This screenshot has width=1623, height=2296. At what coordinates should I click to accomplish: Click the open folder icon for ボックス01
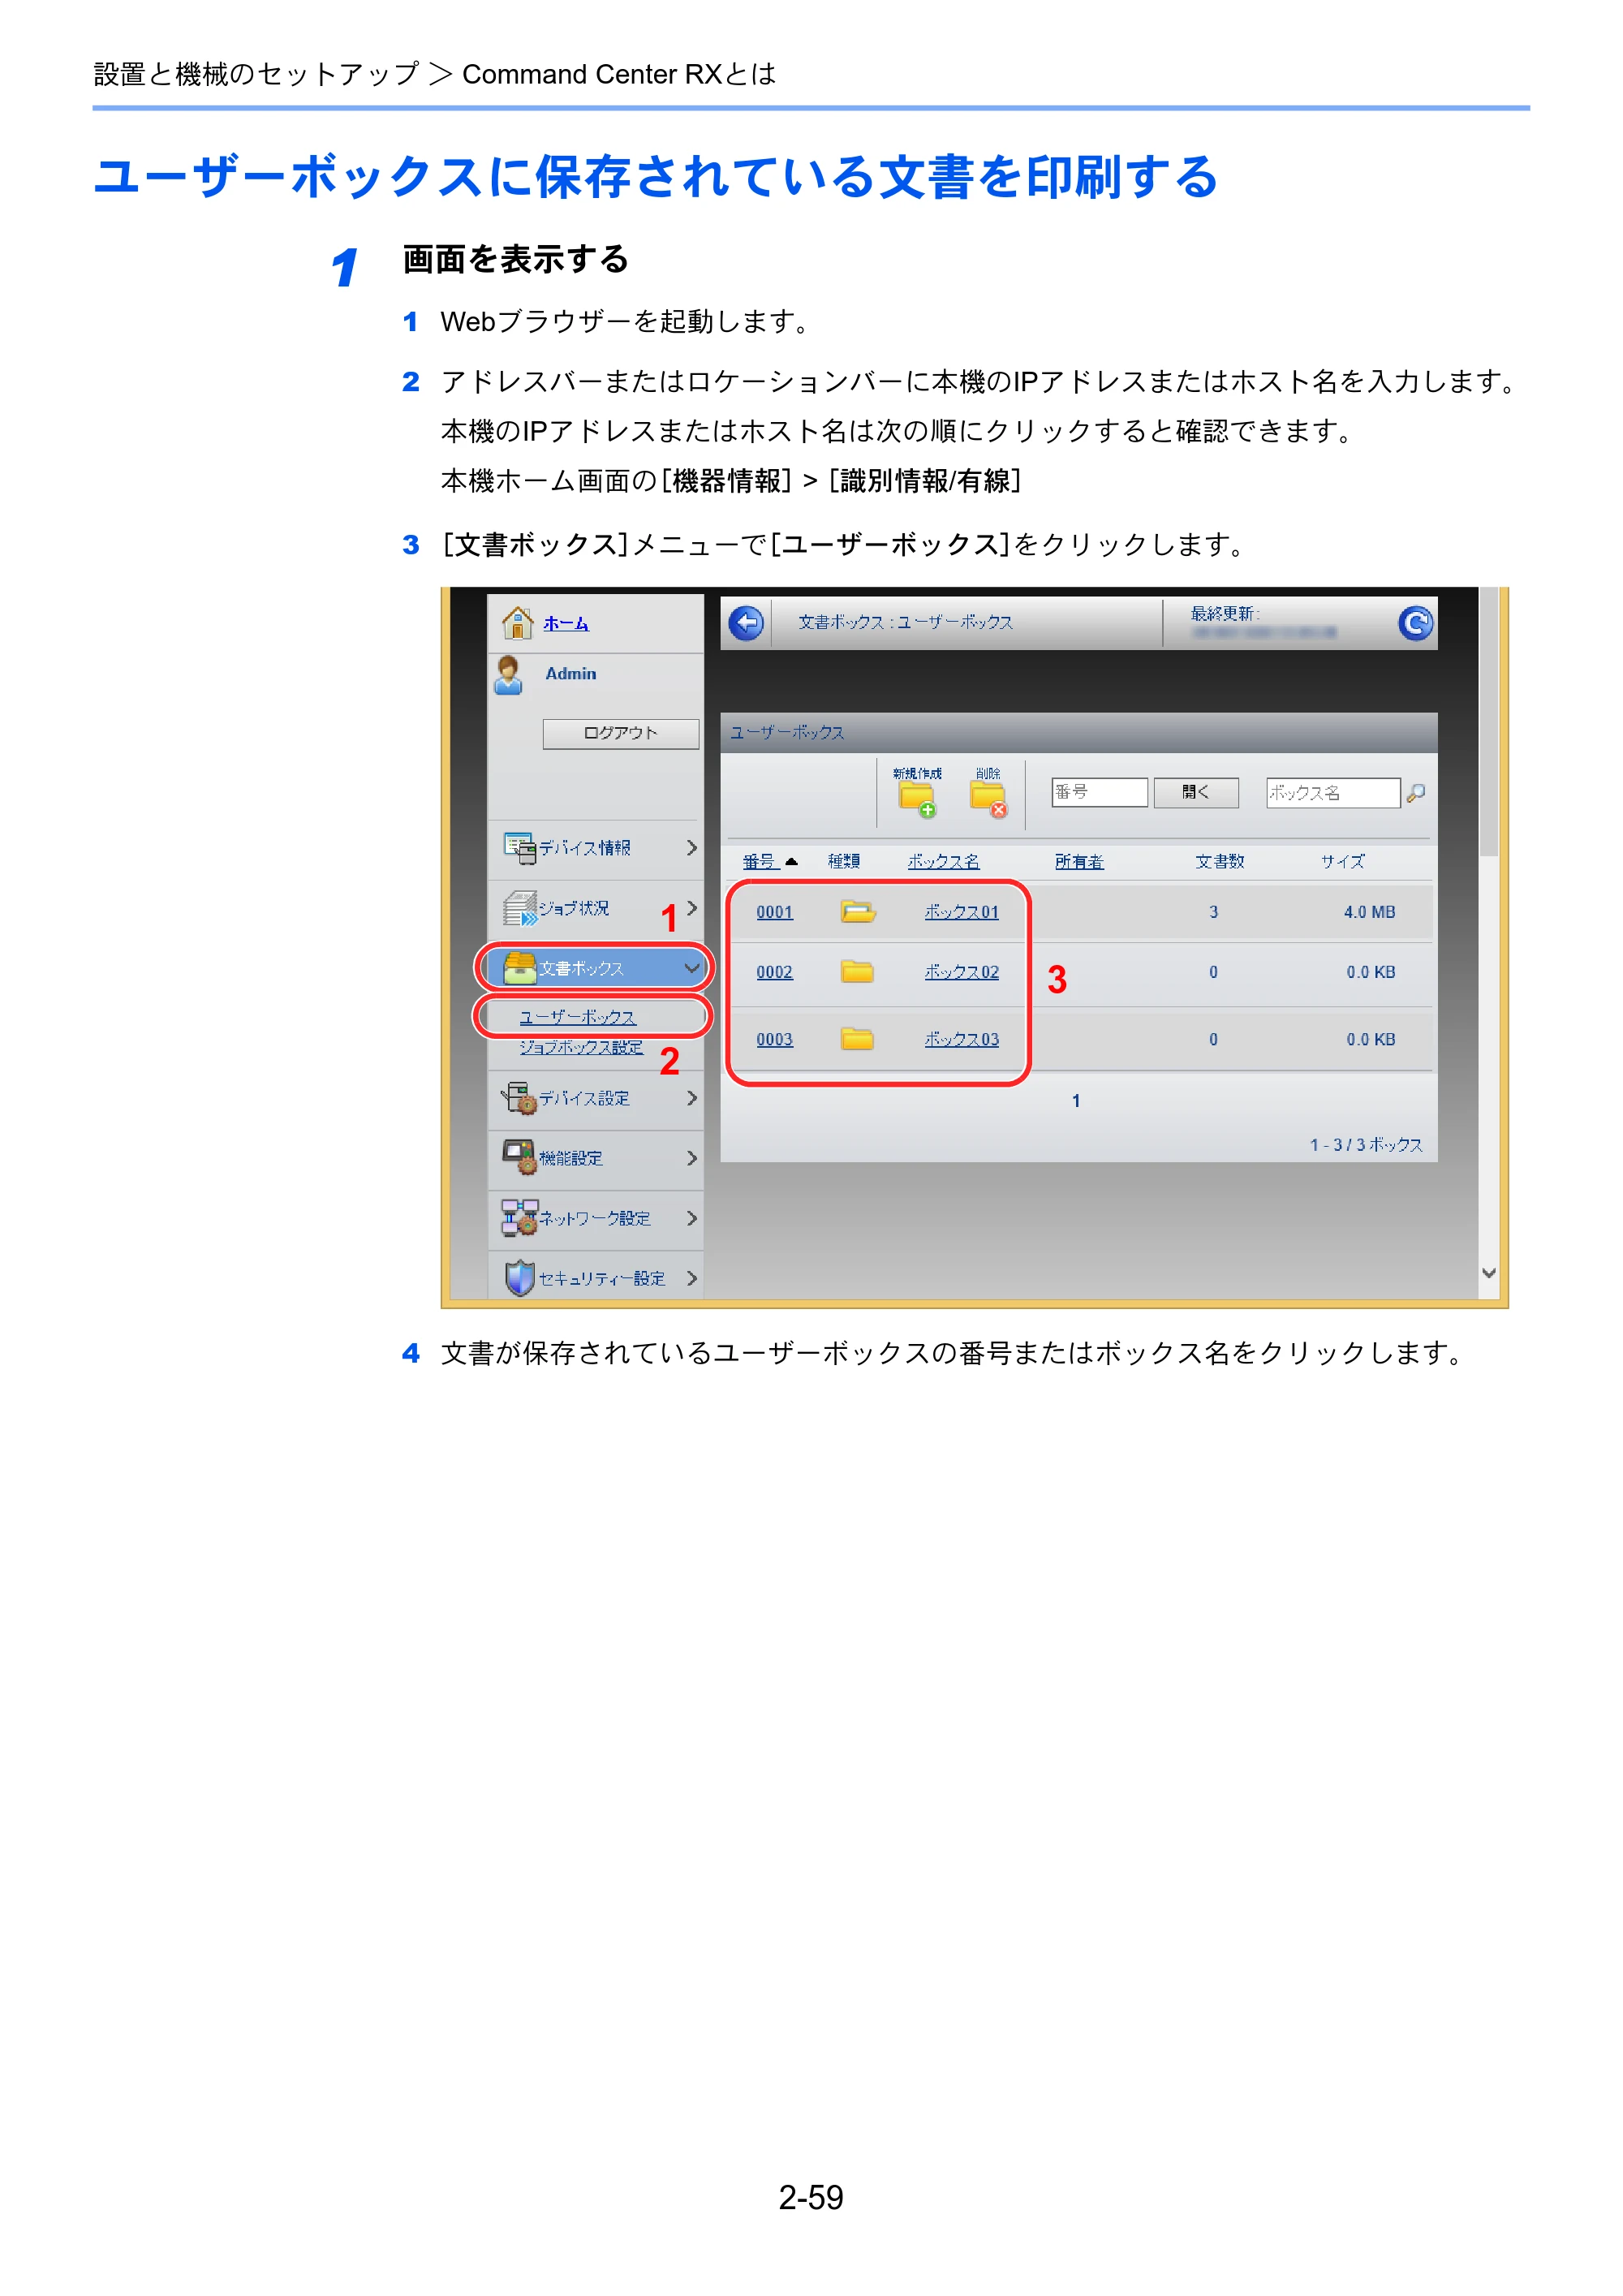point(858,911)
